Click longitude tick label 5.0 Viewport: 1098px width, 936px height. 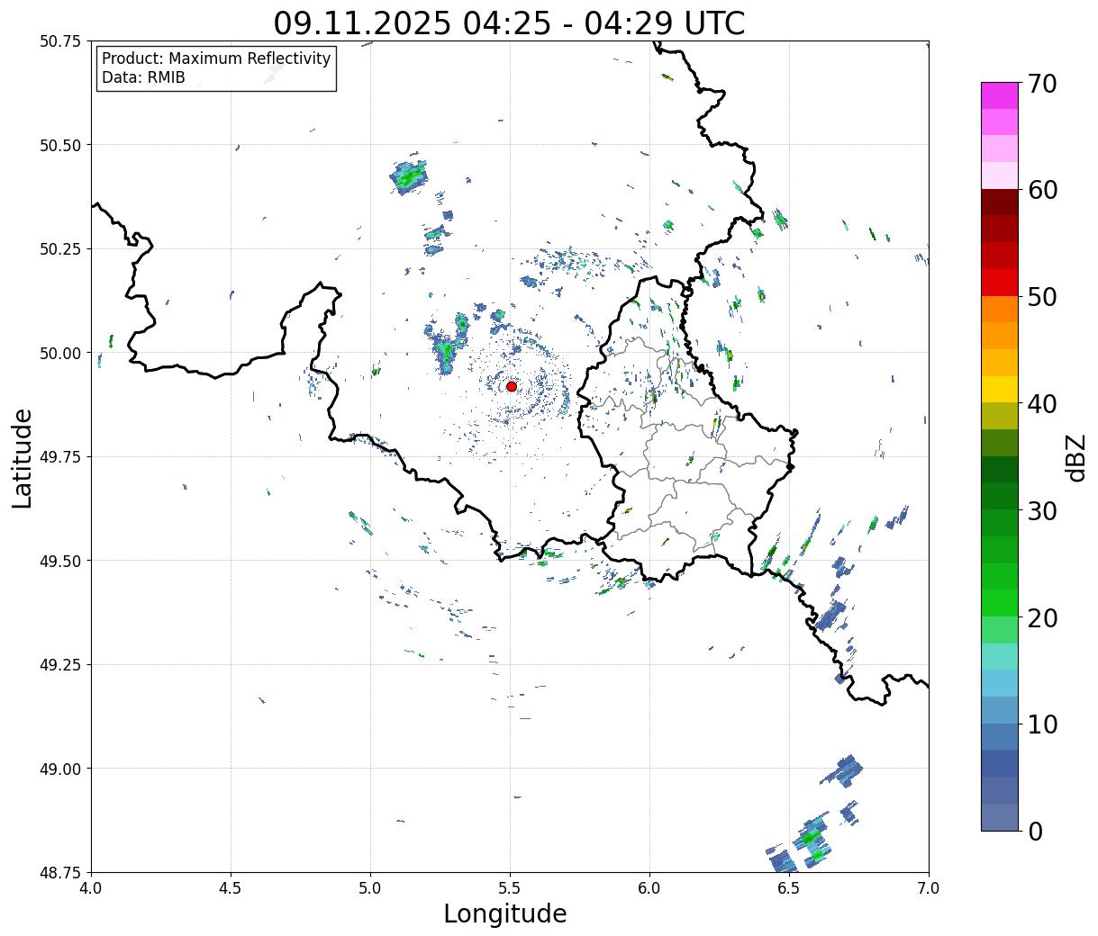370,888
